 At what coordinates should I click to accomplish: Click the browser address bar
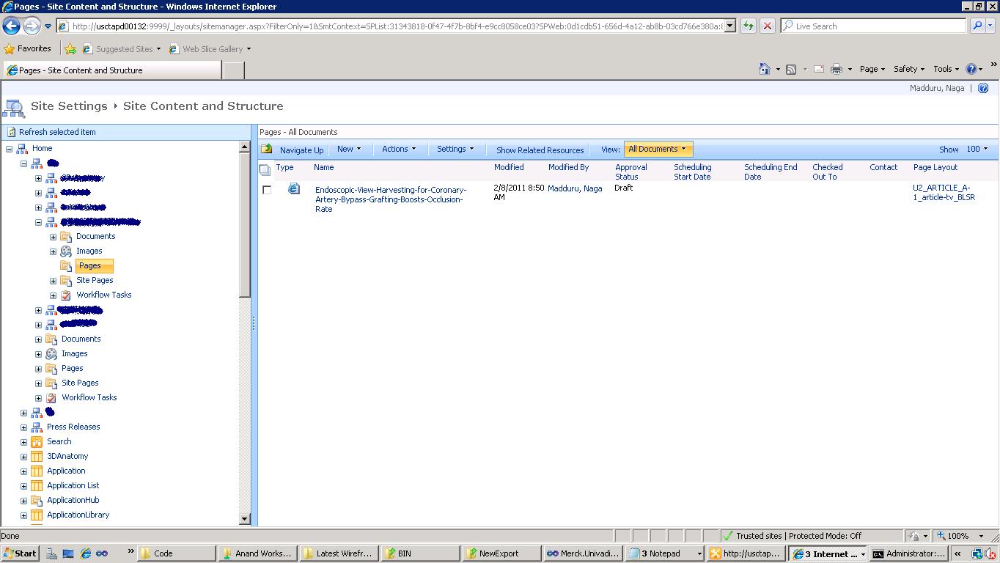pyautogui.click(x=396, y=26)
